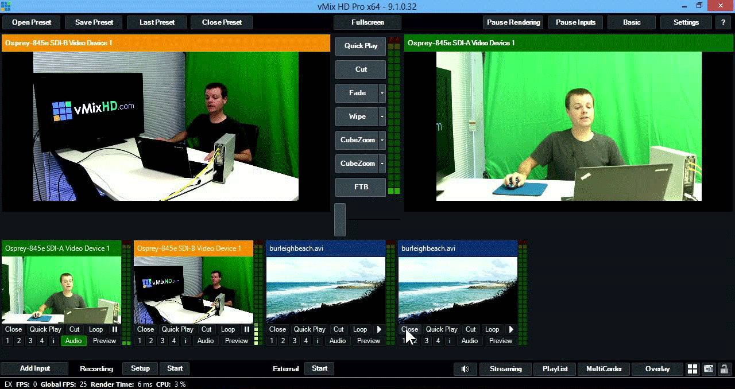Viewport: 735px width, 389px height.
Task: Click the Add Input button
Action: [x=35, y=368]
